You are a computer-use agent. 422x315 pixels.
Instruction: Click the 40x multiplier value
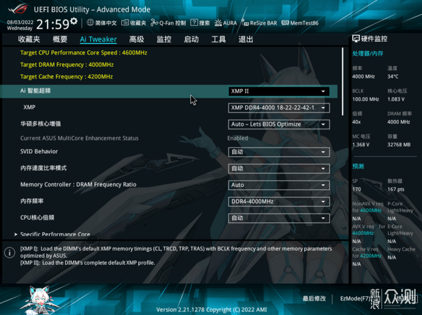(x=356, y=122)
